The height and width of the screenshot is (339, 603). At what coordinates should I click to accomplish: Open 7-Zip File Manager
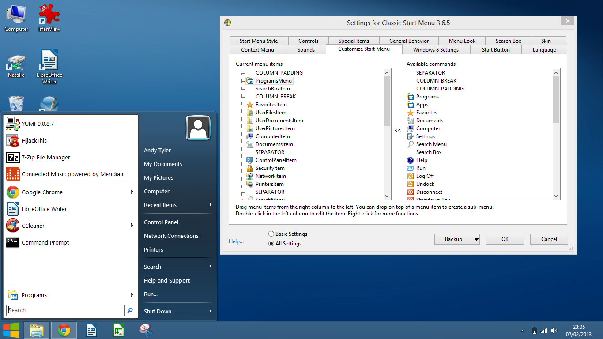tap(71, 157)
